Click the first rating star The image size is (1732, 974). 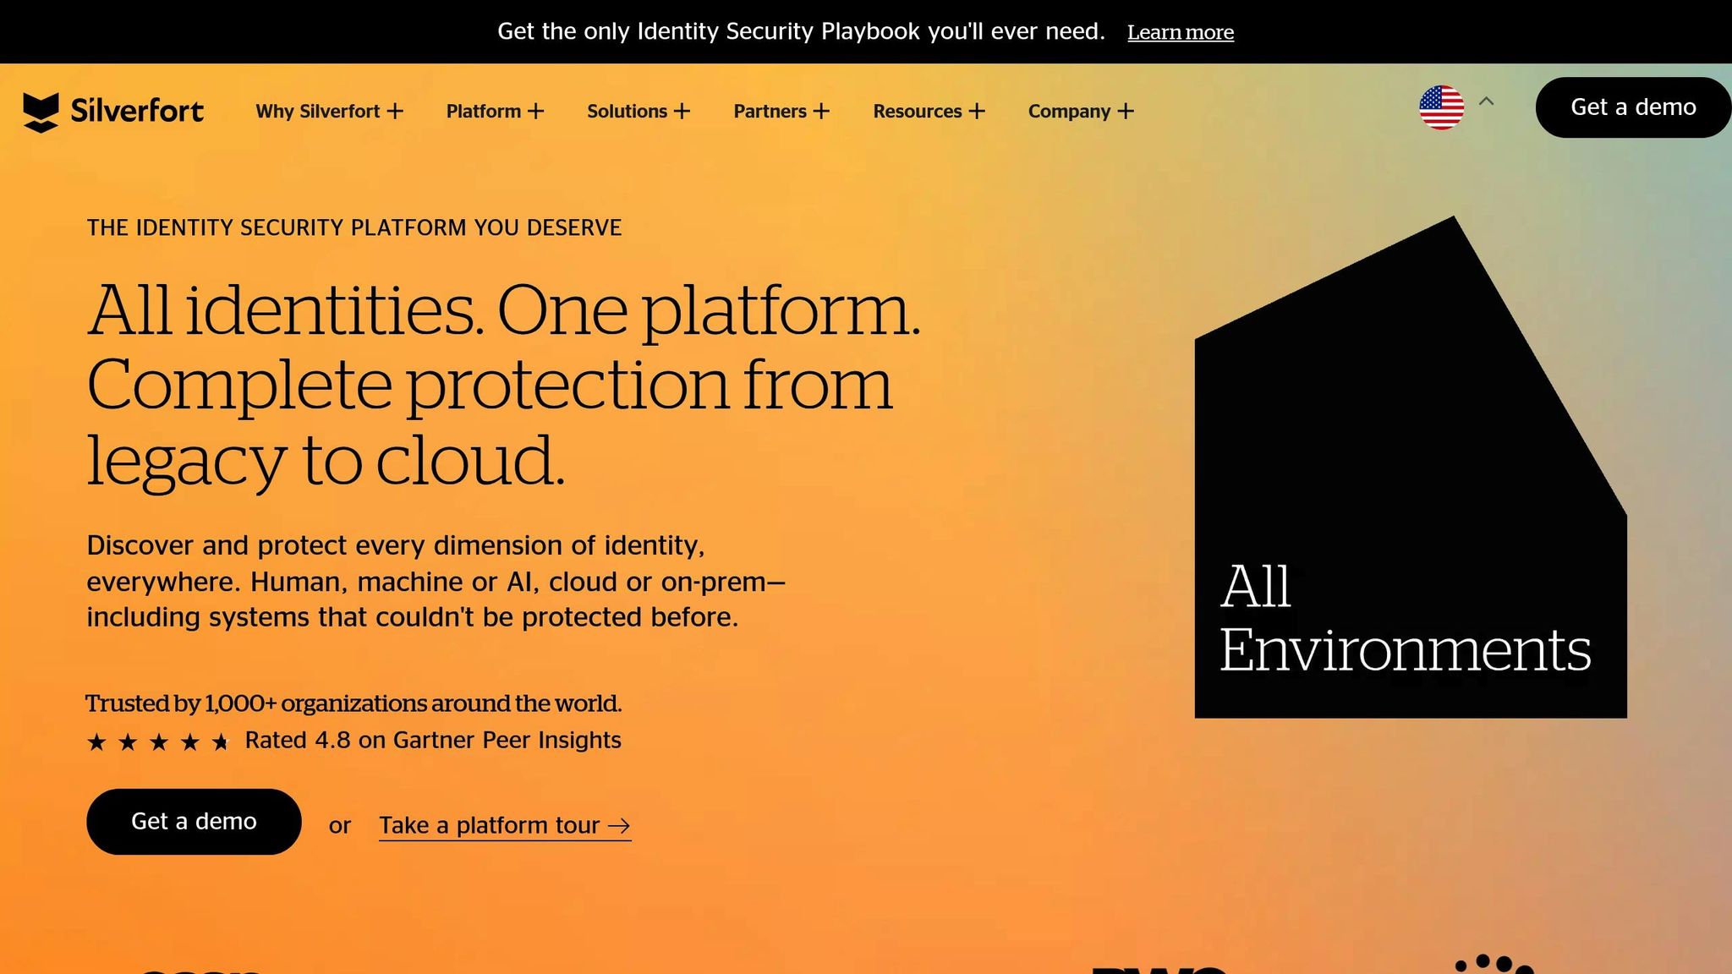coord(96,742)
